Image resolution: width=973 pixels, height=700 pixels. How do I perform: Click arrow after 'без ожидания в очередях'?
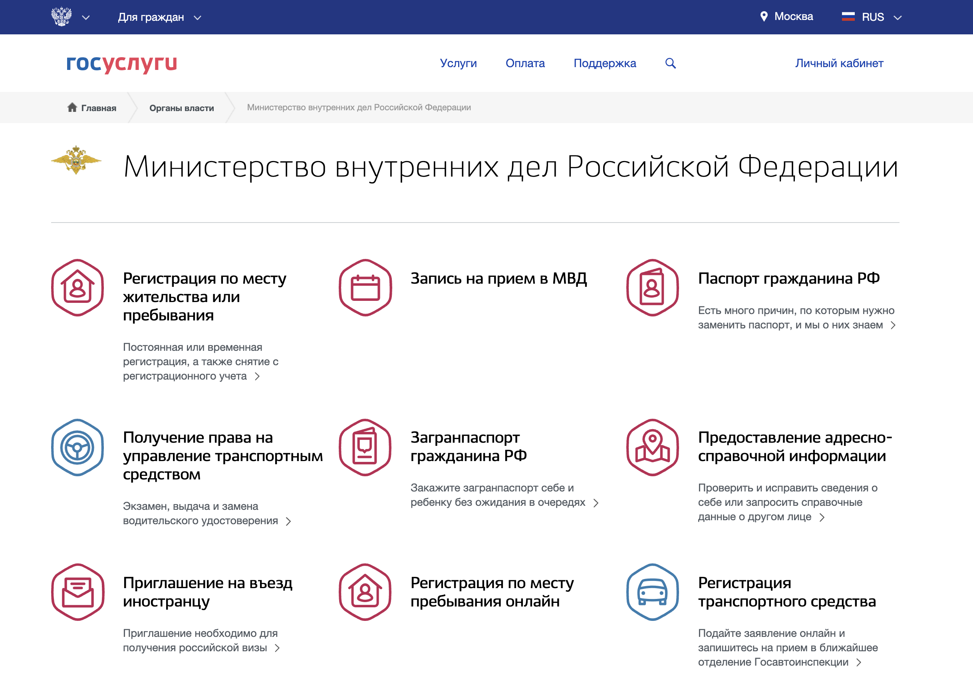tap(596, 503)
